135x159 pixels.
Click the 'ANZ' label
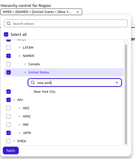[26, 108]
